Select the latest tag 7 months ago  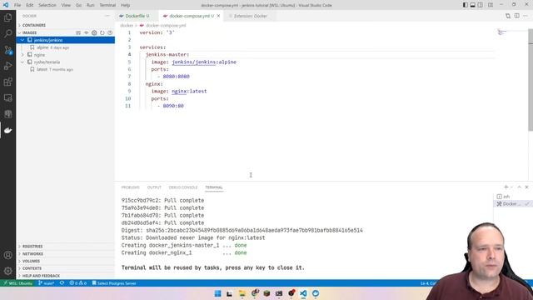pos(66,69)
